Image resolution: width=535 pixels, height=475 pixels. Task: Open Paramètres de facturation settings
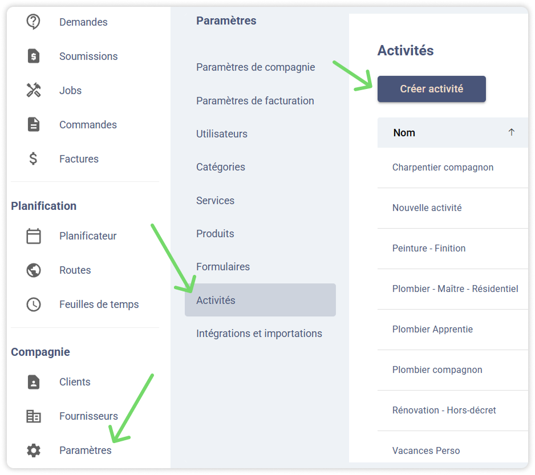click(x=255, y=101)
